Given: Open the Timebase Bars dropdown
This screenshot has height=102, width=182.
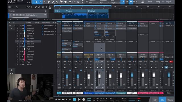Looking at the screenshot, I should (104, 3).
